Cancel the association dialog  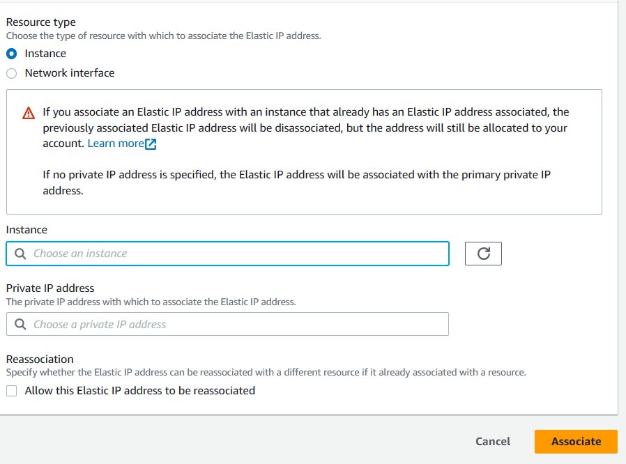tap(493, 441)
